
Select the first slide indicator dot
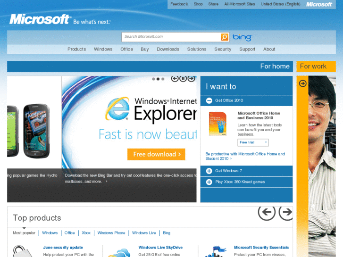153,79
